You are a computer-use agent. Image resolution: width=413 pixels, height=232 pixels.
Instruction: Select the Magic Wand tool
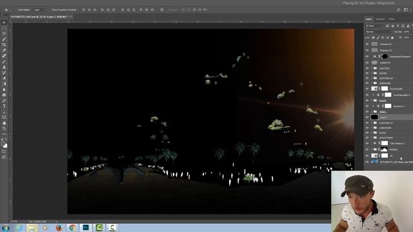click(4, 39)
